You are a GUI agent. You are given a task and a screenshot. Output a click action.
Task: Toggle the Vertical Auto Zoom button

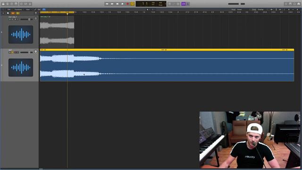pos(276,9)
